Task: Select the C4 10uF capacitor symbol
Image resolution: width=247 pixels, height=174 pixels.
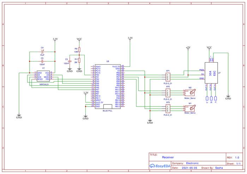Action: [42, 51]
